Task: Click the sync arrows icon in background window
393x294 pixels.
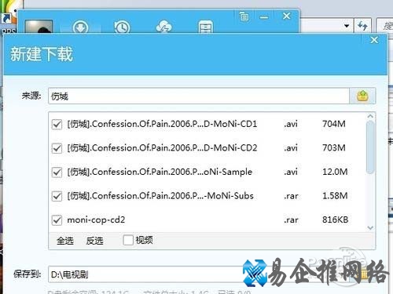Action: (362, 26)
